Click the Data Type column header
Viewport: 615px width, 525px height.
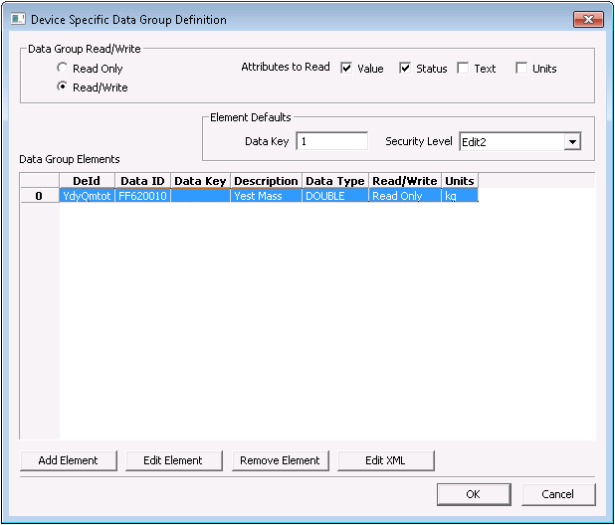[335, 181]
